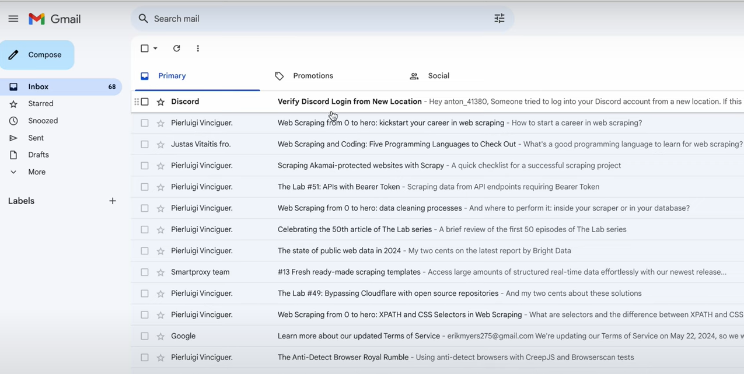This screenshot has height=374, width=744.
Task: Star the Scraping Akamai-protected websites email
Action: tap(160, 166)
